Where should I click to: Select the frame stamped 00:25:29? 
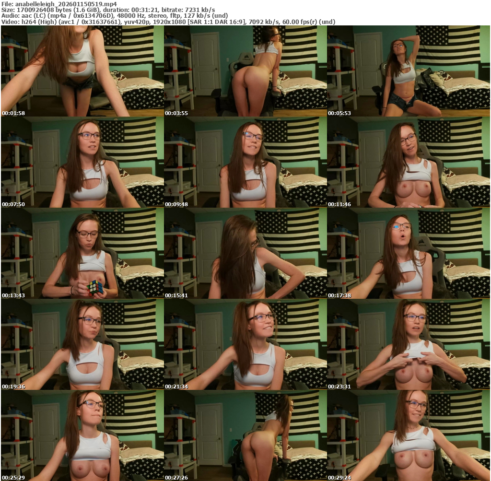coord(82,435)
